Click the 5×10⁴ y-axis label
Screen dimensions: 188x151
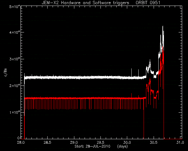[x=15, y=7]
